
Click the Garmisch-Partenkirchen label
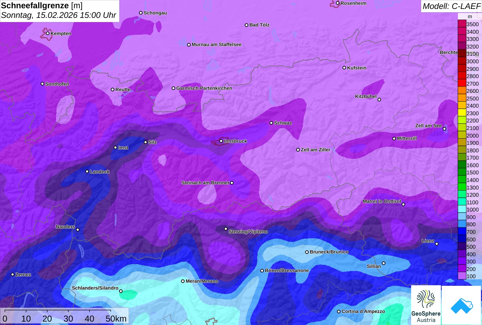[204, 88]
